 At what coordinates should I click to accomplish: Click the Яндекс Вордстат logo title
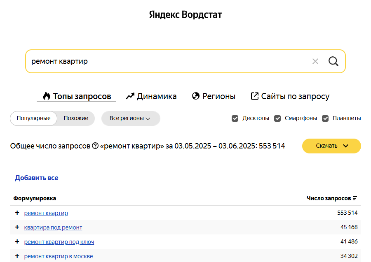point(185,15)
